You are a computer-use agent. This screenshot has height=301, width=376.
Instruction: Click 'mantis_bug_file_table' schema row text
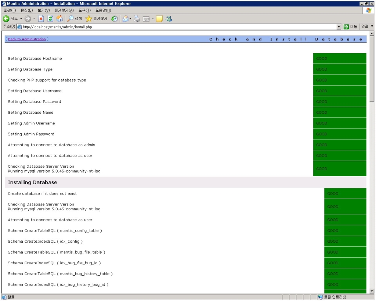coord(56,252)
